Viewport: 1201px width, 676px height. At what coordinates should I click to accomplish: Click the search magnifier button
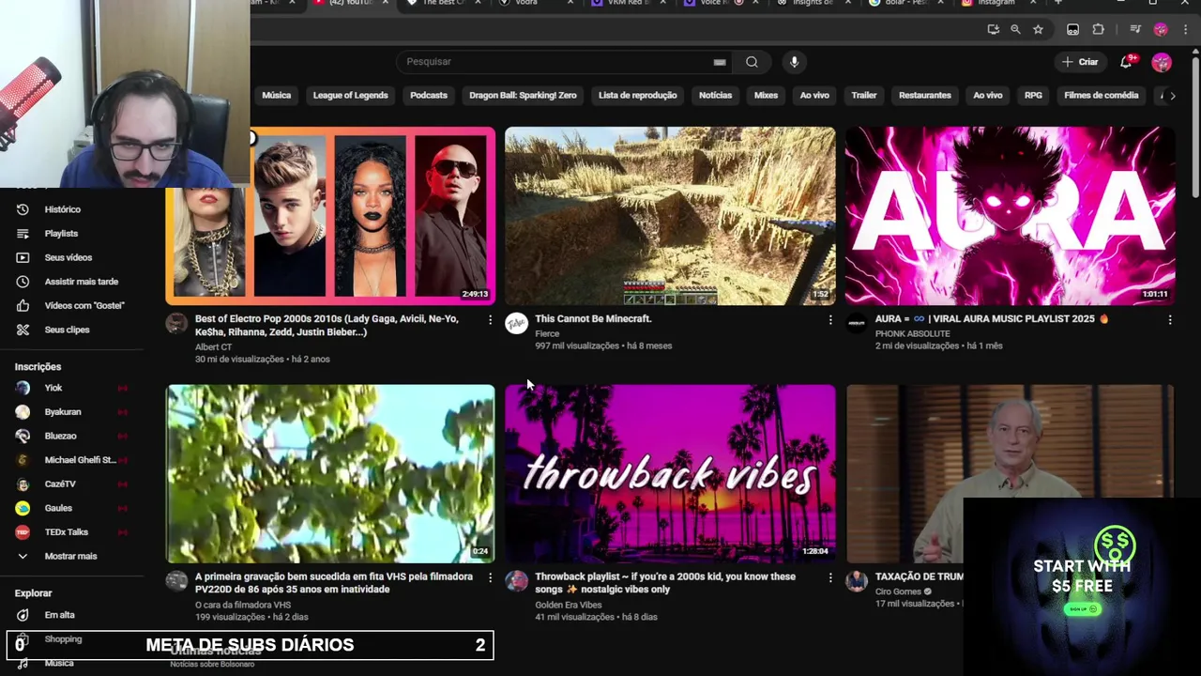(752, 62)
